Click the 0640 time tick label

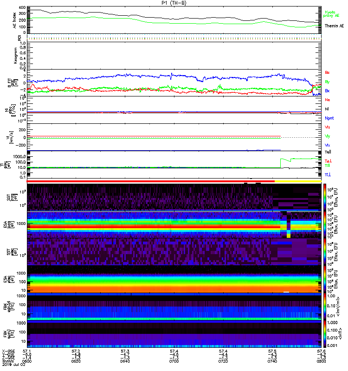coord(125,361)
